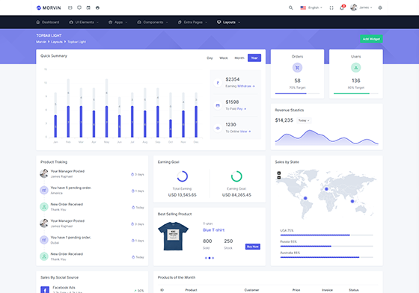Image resolution: width=419 pixels, height=293 pixels.
Task: Select the Year tab in Quick Summary
Action: [254, 58]
